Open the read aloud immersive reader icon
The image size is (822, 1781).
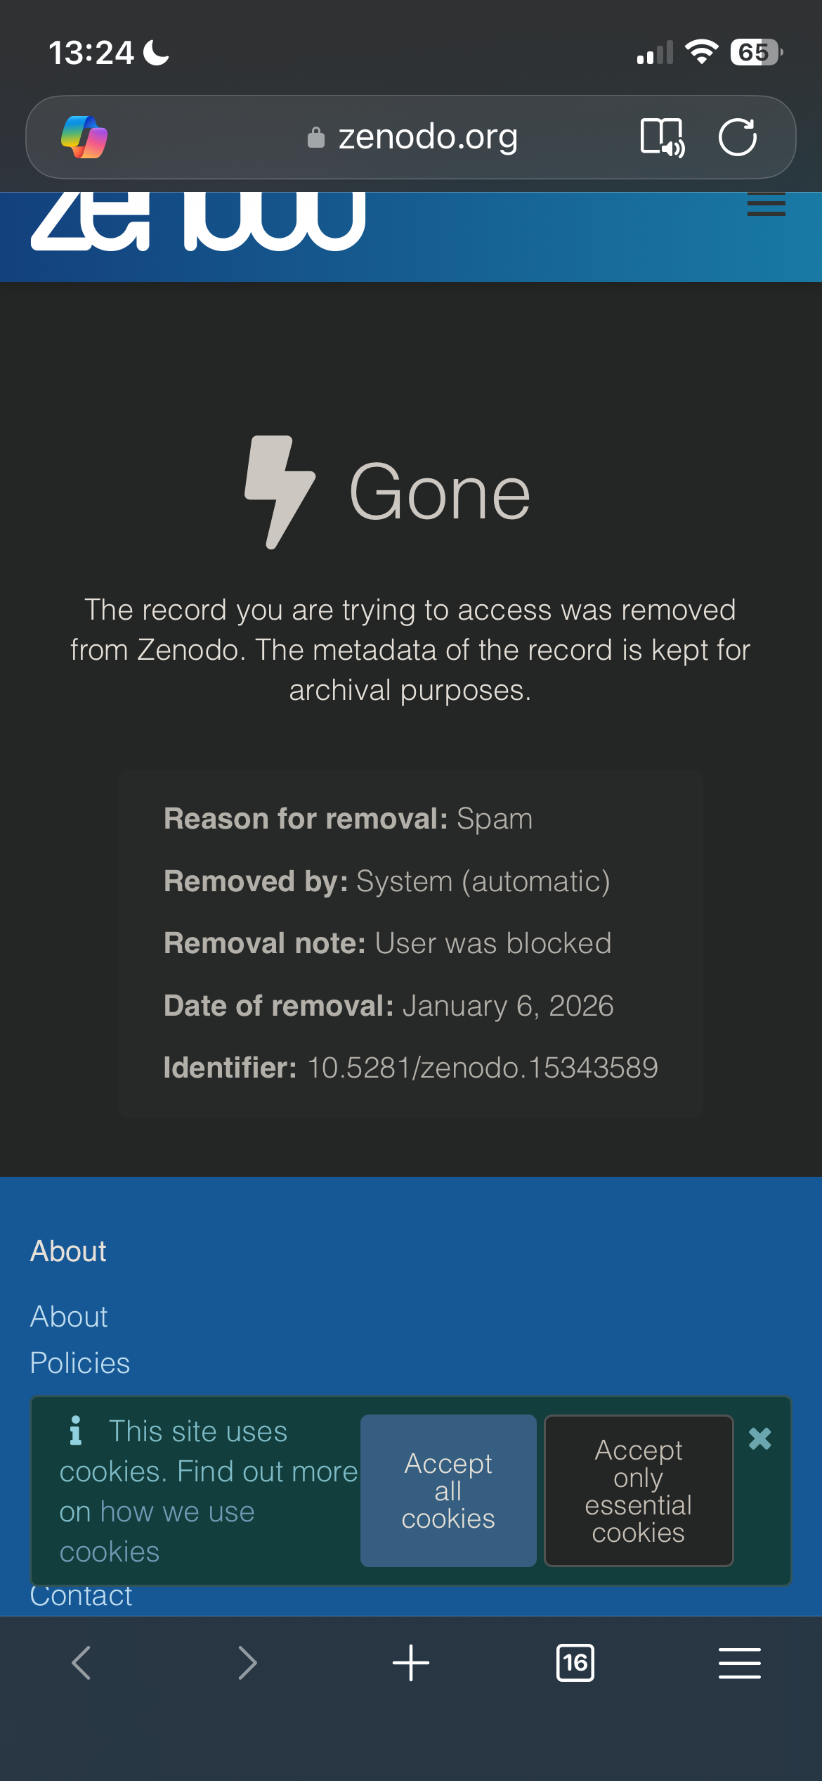(662, 137)
